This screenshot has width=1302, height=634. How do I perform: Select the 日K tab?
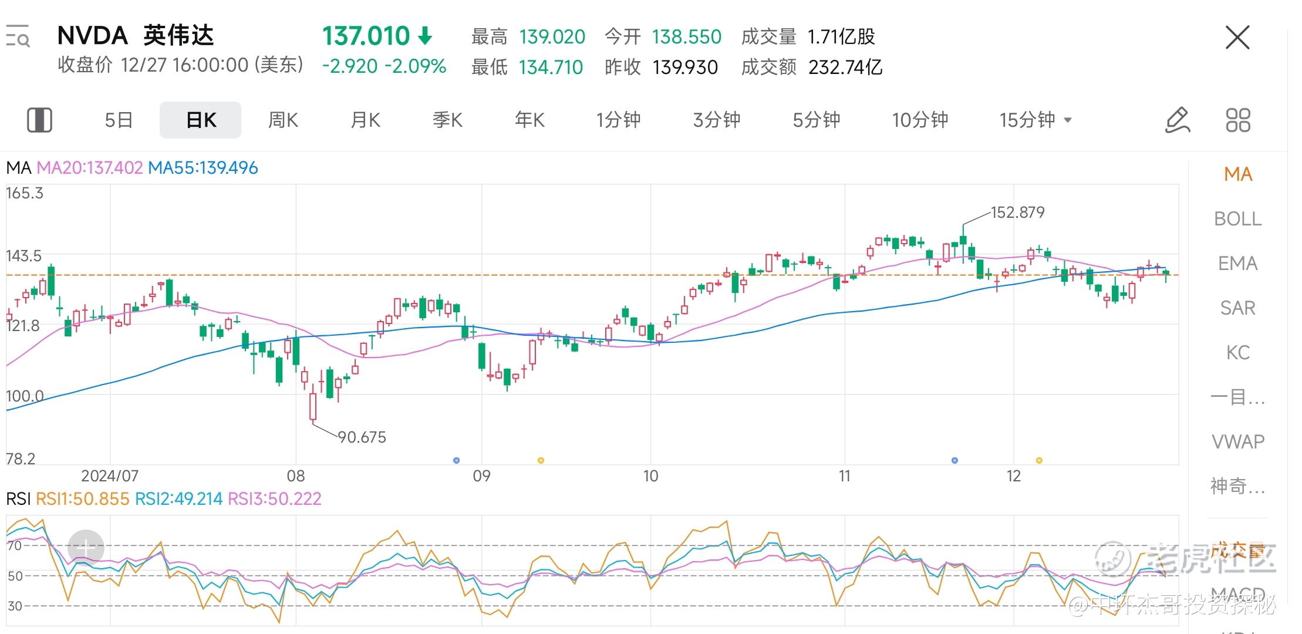[x=201, y=120]
